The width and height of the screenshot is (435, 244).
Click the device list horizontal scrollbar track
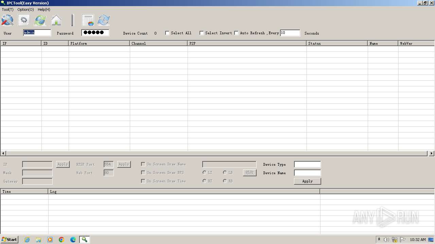pos(217,154)
